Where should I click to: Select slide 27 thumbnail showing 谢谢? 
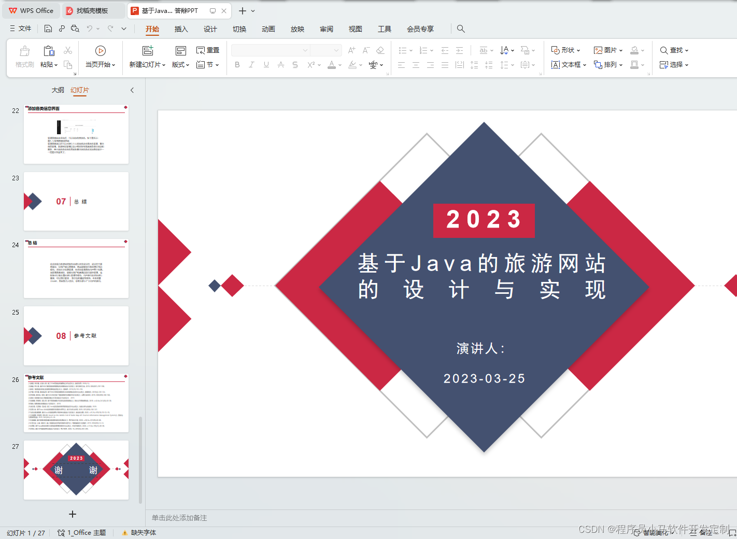[x=76, y=470]
